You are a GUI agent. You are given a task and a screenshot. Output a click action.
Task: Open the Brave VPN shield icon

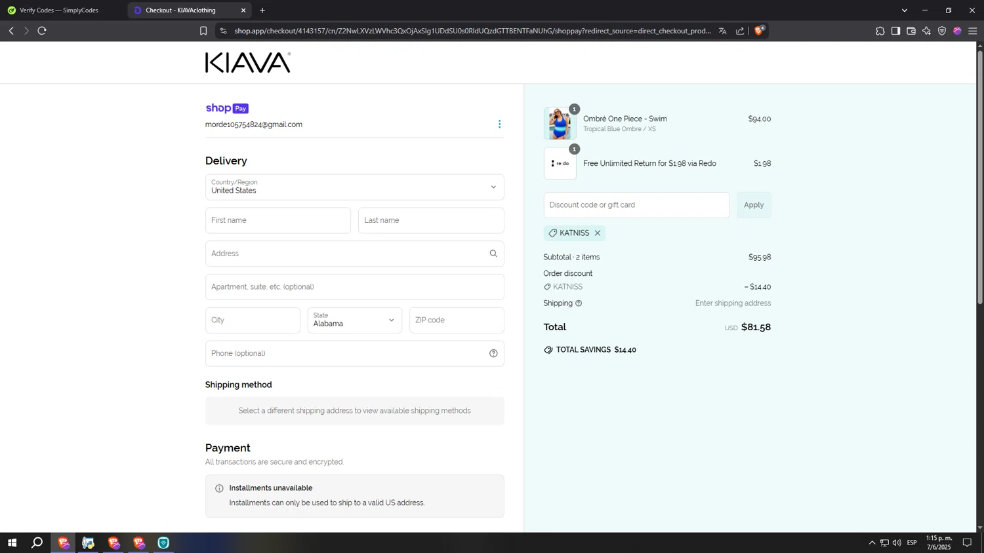[x=942, y=31]
